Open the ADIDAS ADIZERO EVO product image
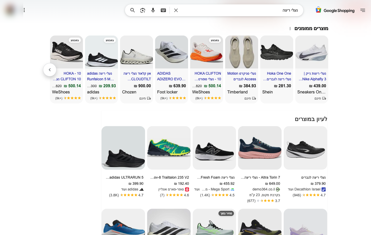This screenshot has width=371, height=235. pyautogui.click(x=172, y=52)
